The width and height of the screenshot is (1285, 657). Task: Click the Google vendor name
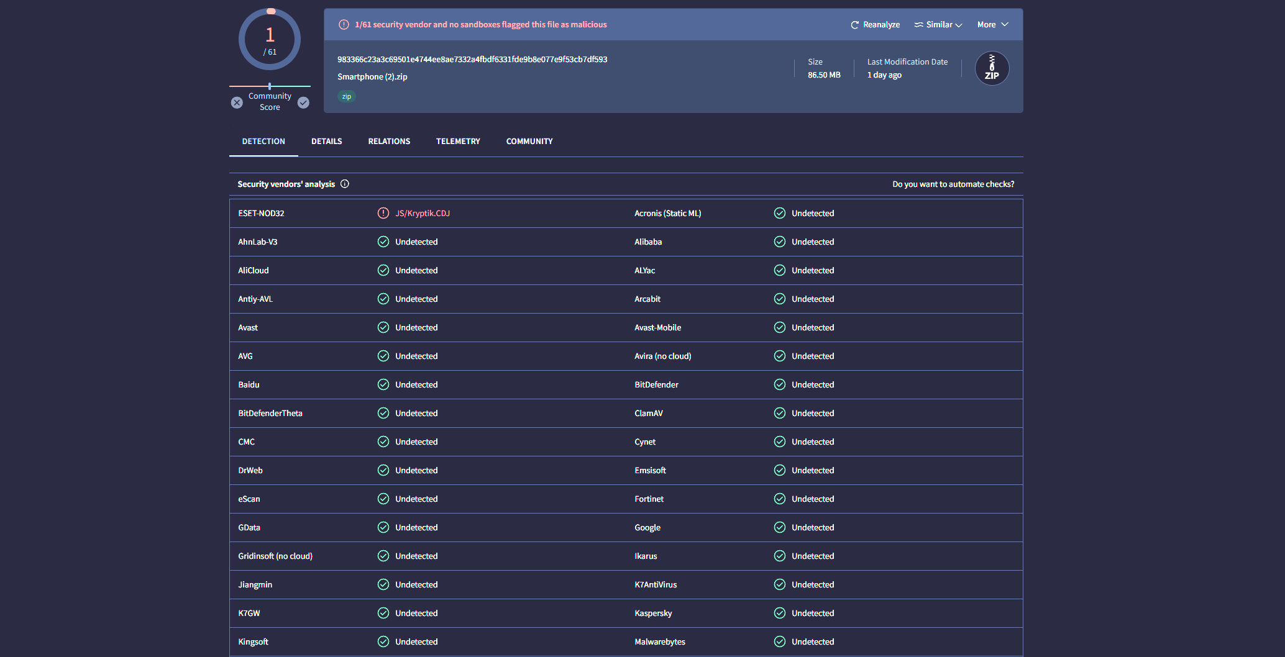pyautogui.click(x=647, y=527)
